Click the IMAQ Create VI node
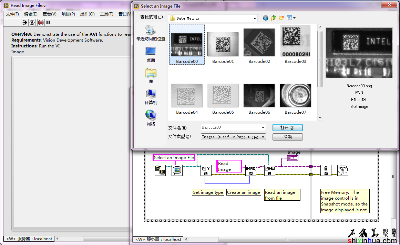The image size is (400, 245). [x=251, y=170]
